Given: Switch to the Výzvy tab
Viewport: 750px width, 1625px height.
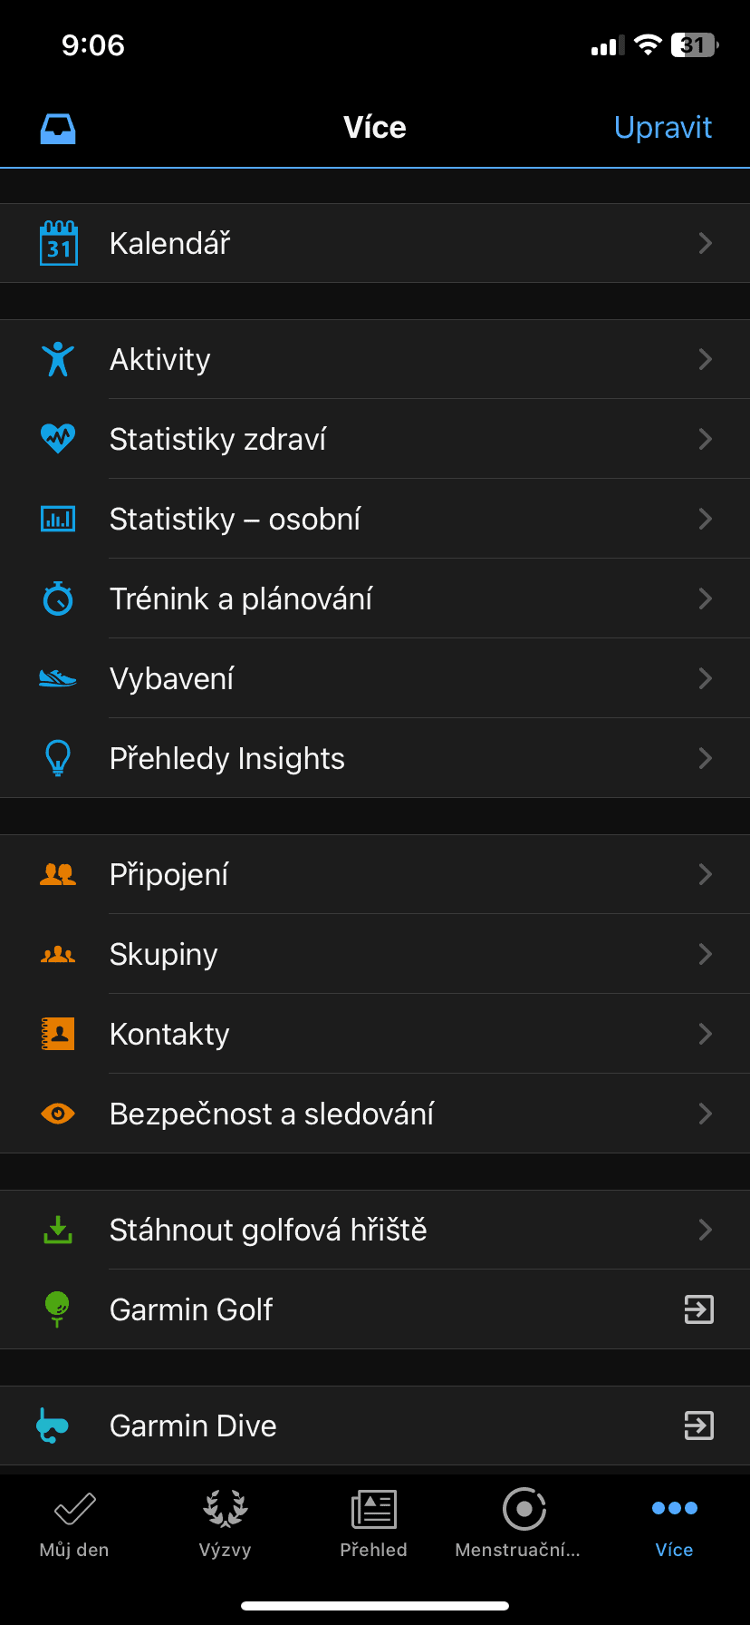Looking at the screenshot, I should (225, 1523).
